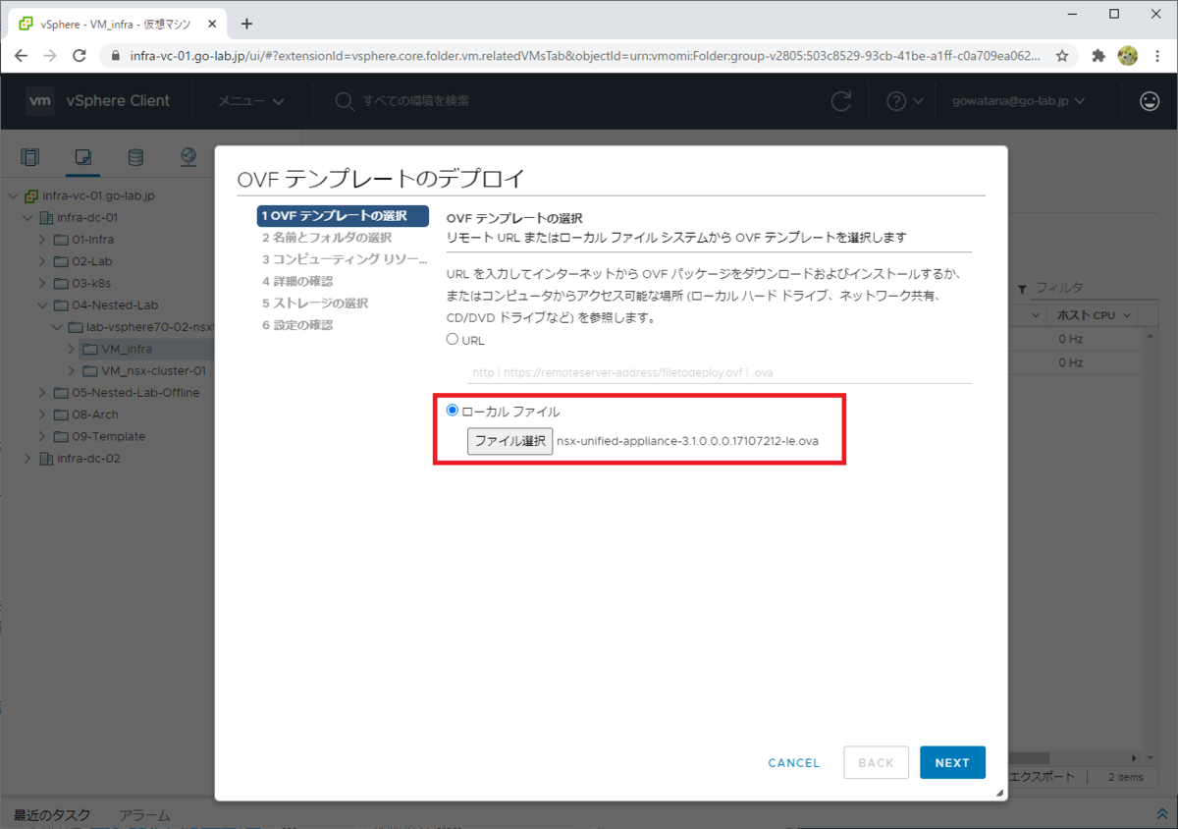
Task: Click the vm logo in vSphere header
Action: point(39,100)
